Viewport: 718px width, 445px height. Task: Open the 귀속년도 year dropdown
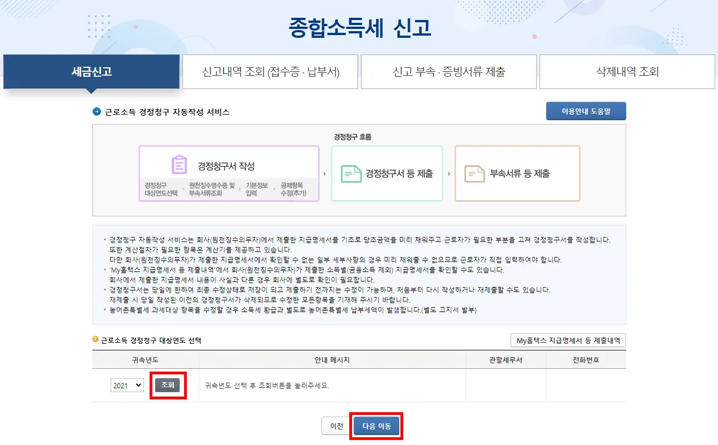[127, 385]
